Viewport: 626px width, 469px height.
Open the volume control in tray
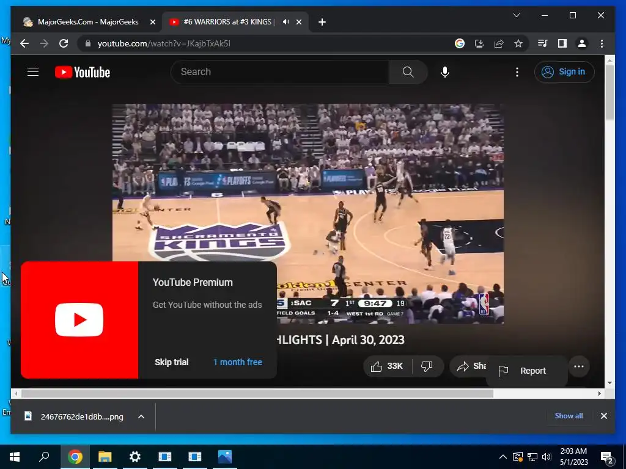547,457
